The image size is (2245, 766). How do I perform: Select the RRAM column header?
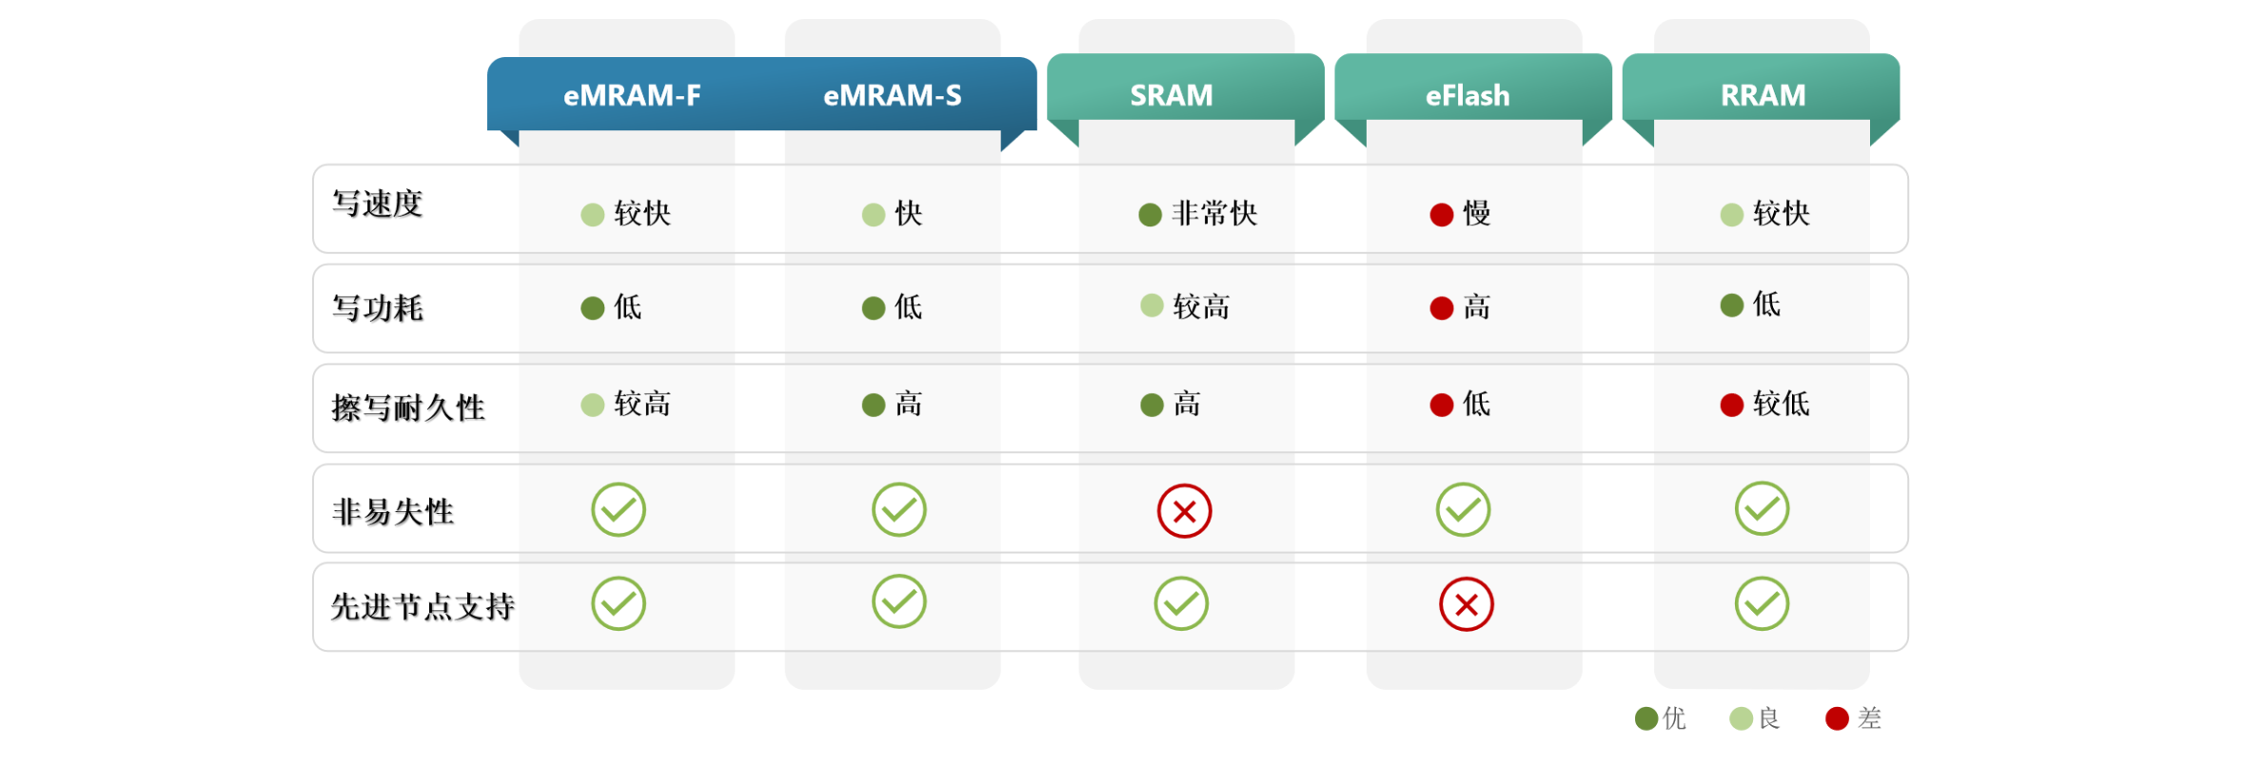pyautogui.click(x=1763, y=95)
